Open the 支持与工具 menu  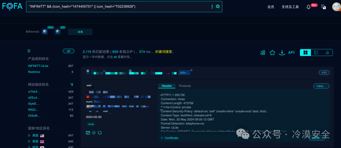(290, 7)
